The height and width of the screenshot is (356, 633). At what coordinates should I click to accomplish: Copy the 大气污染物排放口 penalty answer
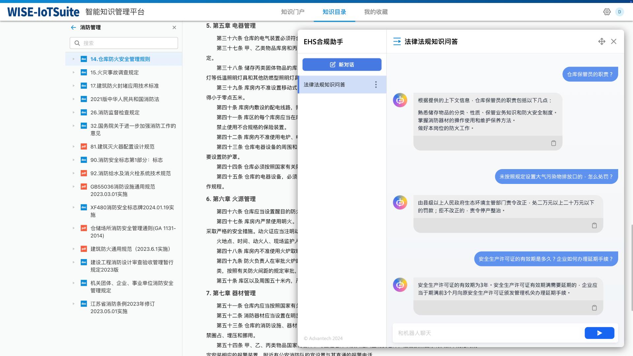(x=594, y=225)
